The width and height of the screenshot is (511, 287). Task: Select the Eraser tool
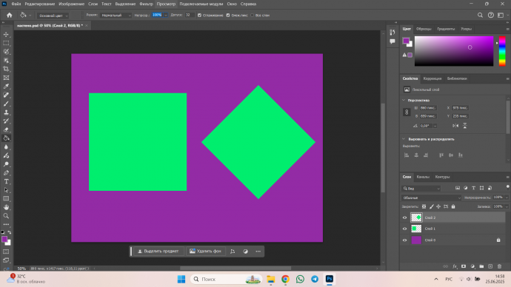click(x=6, y=129)
